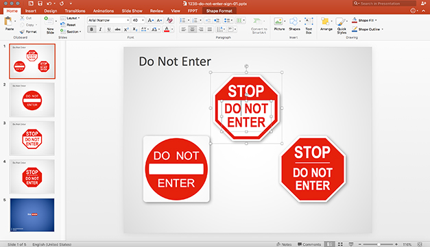Click the New Slide icon

coord(49,21)
